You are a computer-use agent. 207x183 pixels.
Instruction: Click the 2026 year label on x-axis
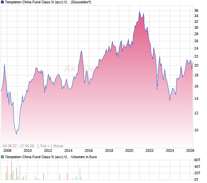(x=190, y=150)
